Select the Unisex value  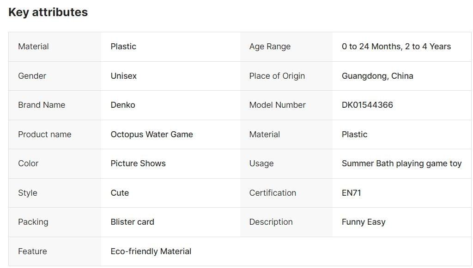point(123,76)
